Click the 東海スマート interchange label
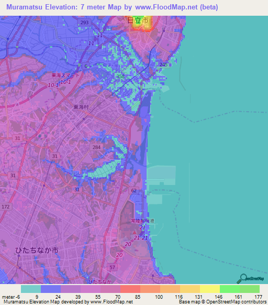This screenshot has width=268, height=305. coord(65,75)
